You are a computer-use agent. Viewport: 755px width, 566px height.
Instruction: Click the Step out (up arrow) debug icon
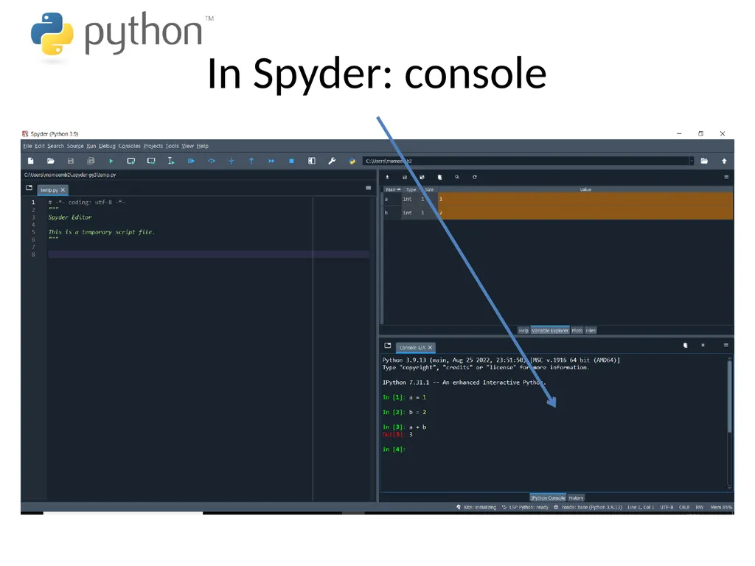click(251, 161)
